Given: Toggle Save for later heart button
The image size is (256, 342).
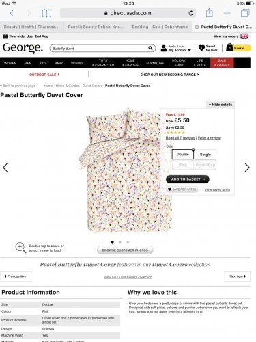Looking at the screenshot, I should 182,189.
